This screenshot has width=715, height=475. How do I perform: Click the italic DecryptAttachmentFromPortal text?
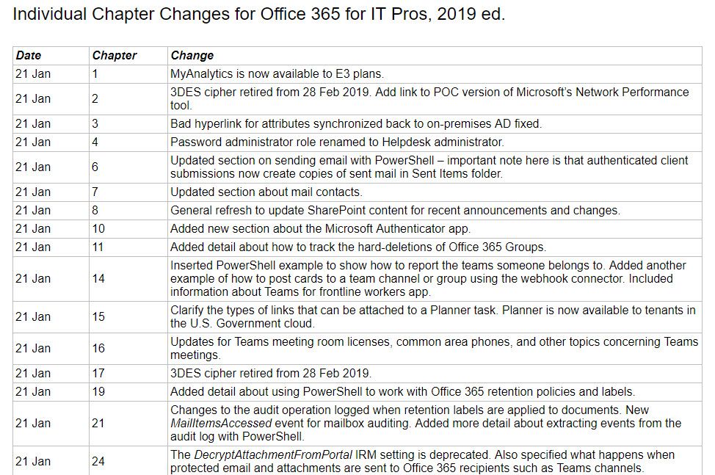273,455
